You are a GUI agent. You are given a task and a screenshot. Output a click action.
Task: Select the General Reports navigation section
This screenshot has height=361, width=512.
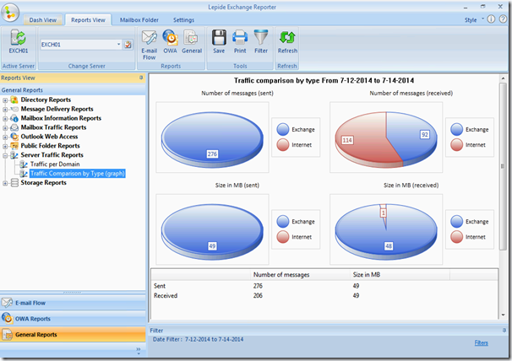(73, 334)
